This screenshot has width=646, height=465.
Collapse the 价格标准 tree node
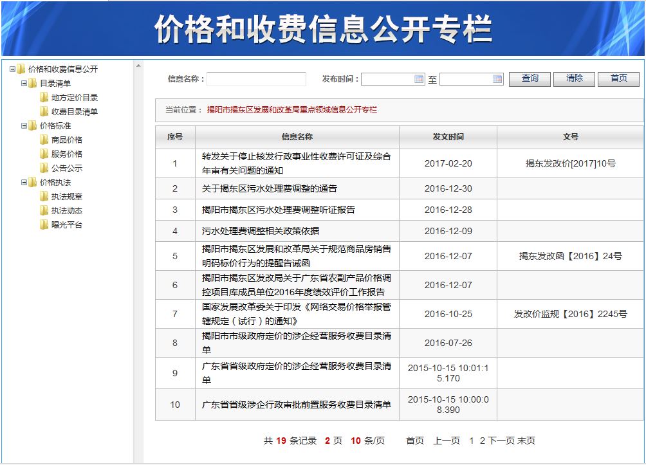point(24,125)
